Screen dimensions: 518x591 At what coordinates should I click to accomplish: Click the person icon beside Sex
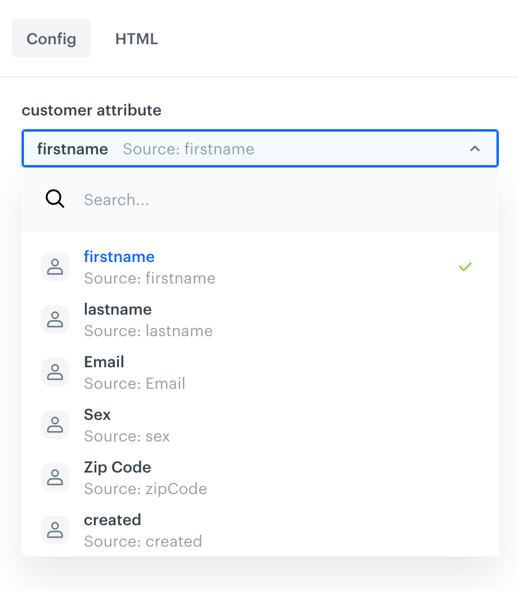[x=55, y=425]
